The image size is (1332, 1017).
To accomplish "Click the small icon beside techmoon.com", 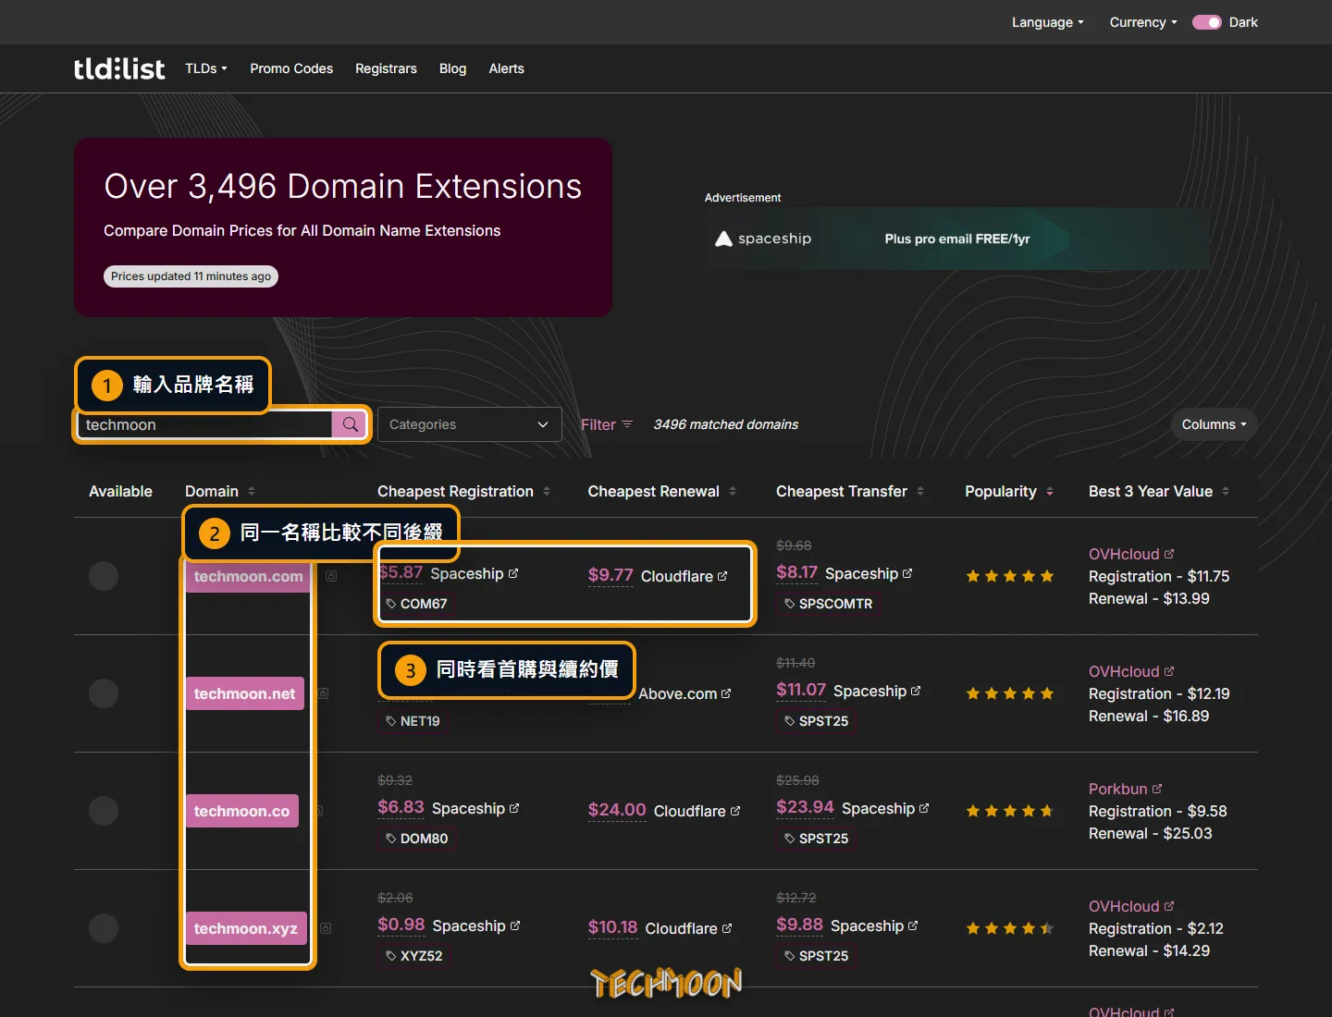I will tap(331, 576).
